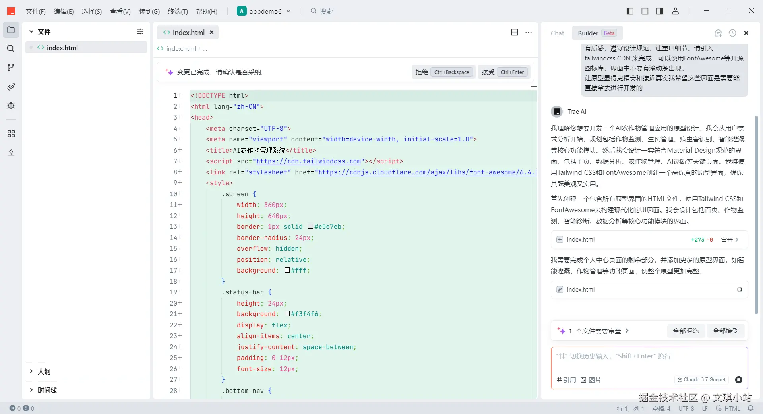
Task: Reject the change with 拒绝
Action: [443, 72]
